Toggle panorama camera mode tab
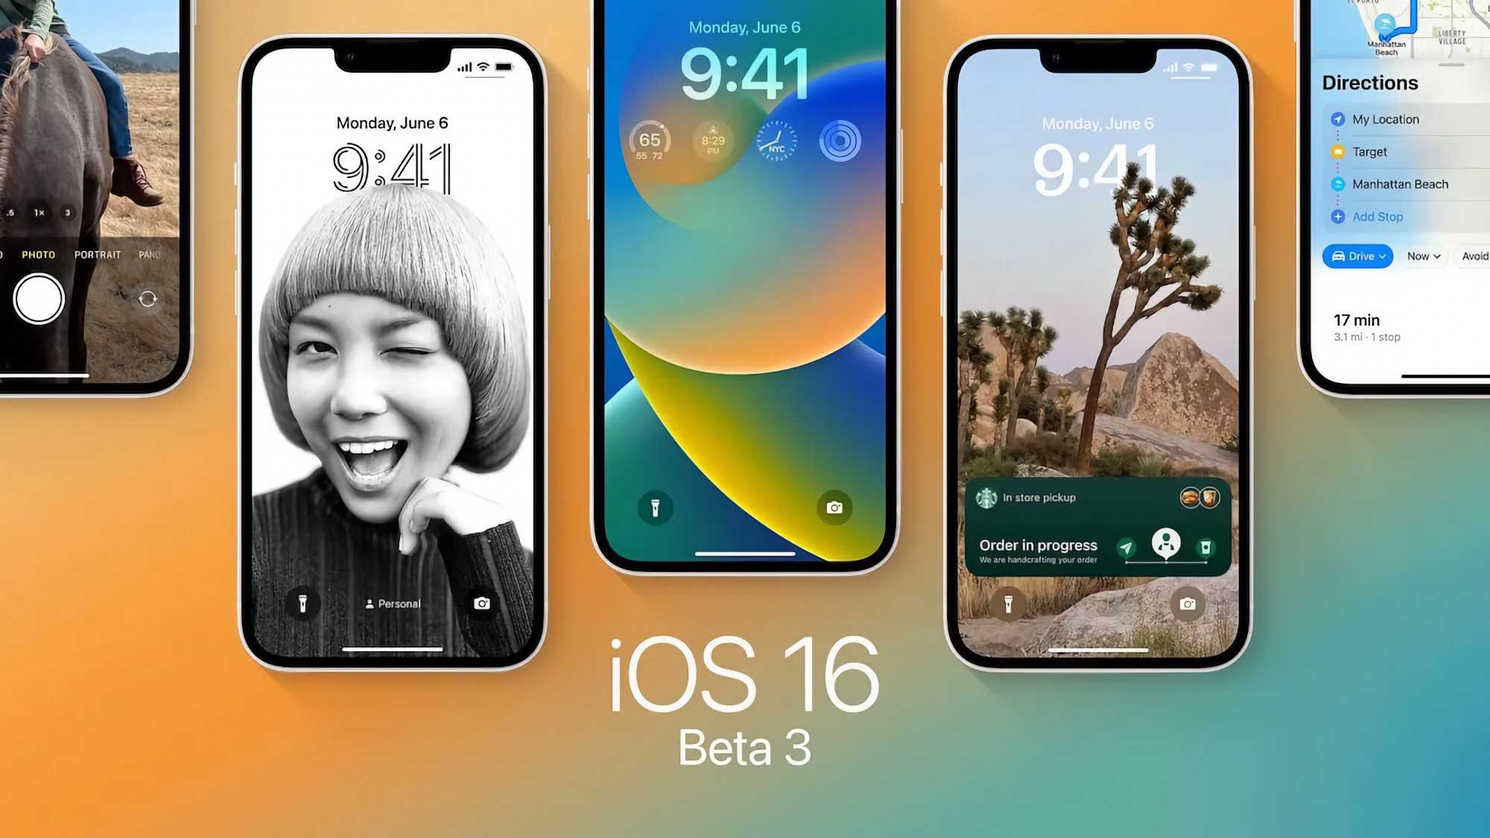Screen dimensions: 1490x838 tap(150, 255)
